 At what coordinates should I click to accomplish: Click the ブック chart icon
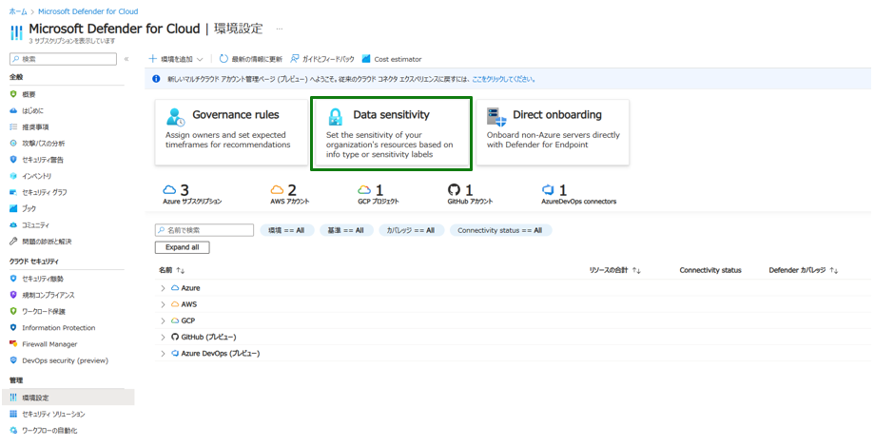point(13,209)
